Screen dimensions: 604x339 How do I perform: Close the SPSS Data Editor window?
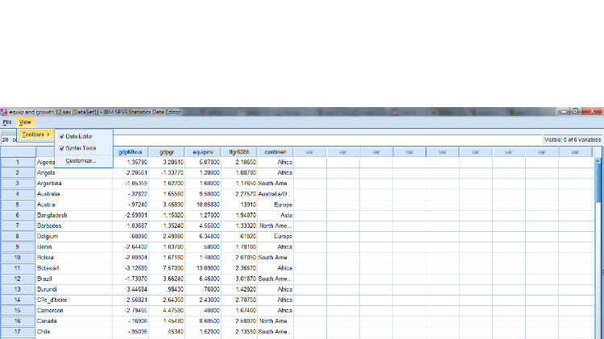click(592, 110)
